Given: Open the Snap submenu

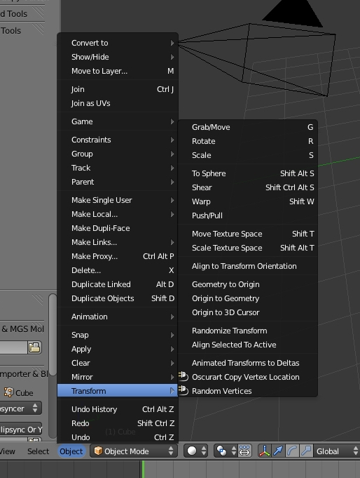Looking at the screenshot, I should point(118,335).
